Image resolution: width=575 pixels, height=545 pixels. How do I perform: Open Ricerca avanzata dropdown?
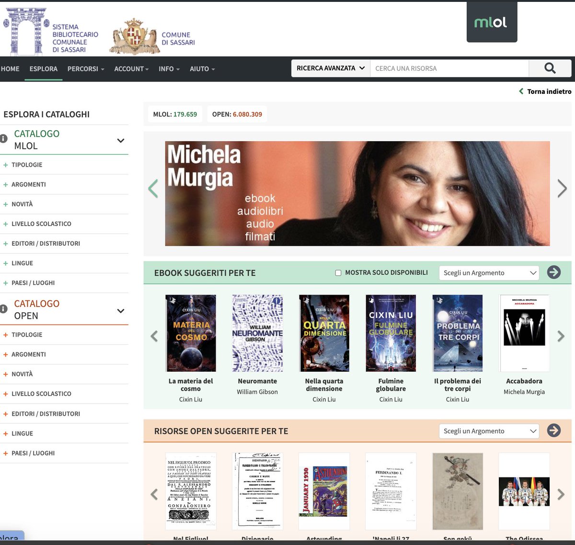coord(331,68)
